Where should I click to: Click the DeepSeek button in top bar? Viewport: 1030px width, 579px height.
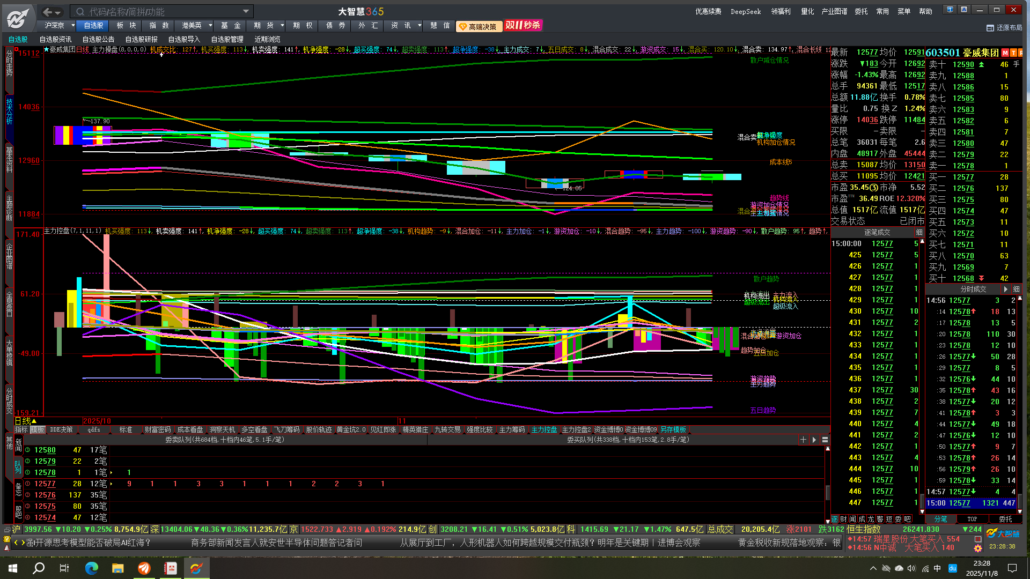745,11
